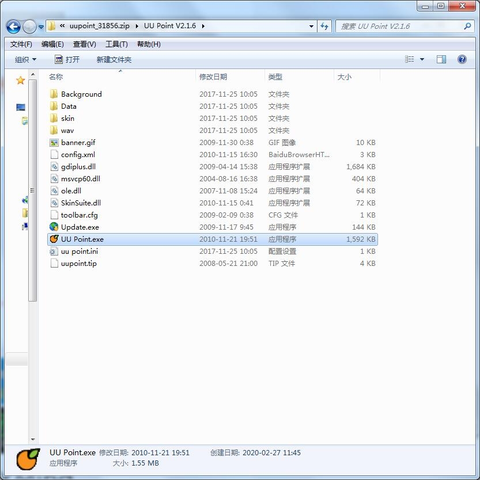
Task: Select the gdiplus.dll file icon
Action: (54, 166)
